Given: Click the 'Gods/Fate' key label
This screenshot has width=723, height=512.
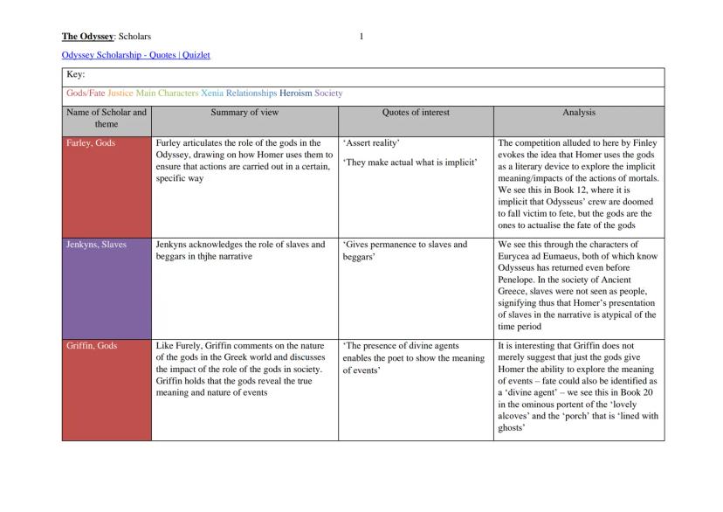Looking at the screenshot, I should pos(85,93).
